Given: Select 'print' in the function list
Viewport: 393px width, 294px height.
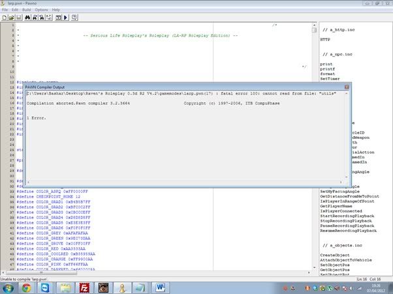Looking at the screenshot, I should pyautogui.click(x=326, y=64).
